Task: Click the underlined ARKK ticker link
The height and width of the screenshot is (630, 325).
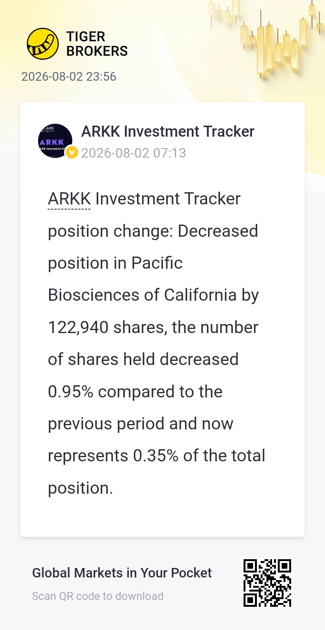Action: pos(69,199)
